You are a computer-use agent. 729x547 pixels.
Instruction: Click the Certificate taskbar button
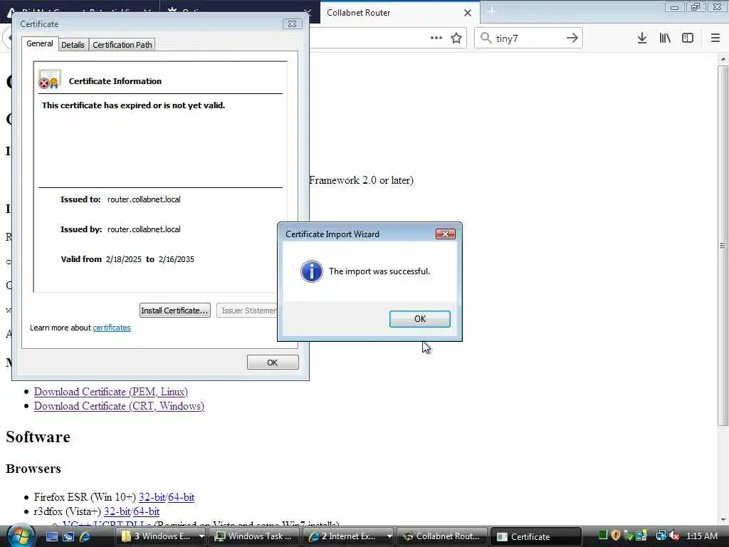[536, 536]
